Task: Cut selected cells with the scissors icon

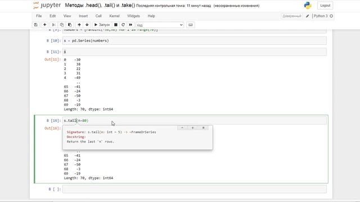Action: point(53,25)
